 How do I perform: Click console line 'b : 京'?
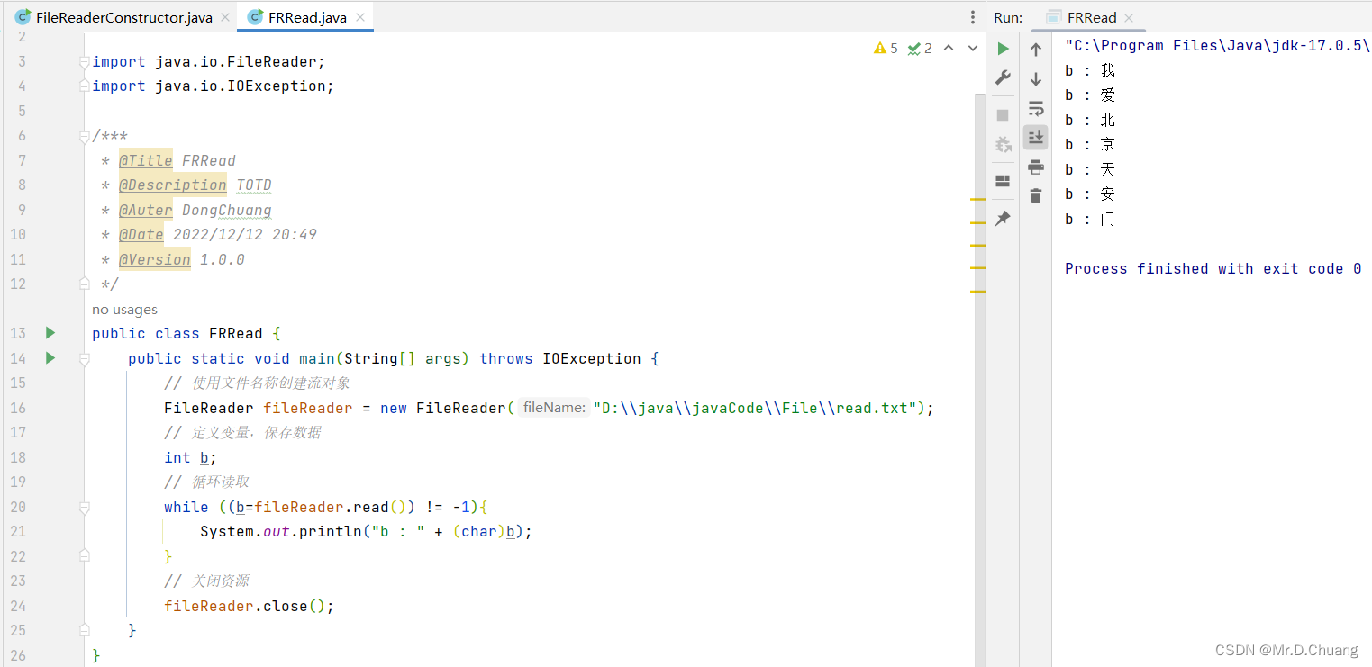pyautogui.click(x=1090, y=144)
